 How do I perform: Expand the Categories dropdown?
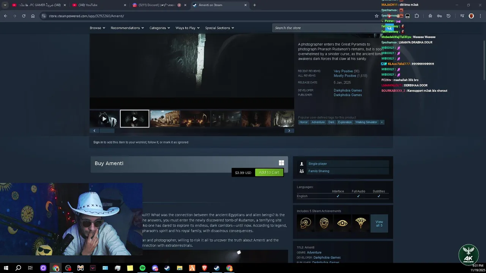pyautogui.click(x=159, y=28)
